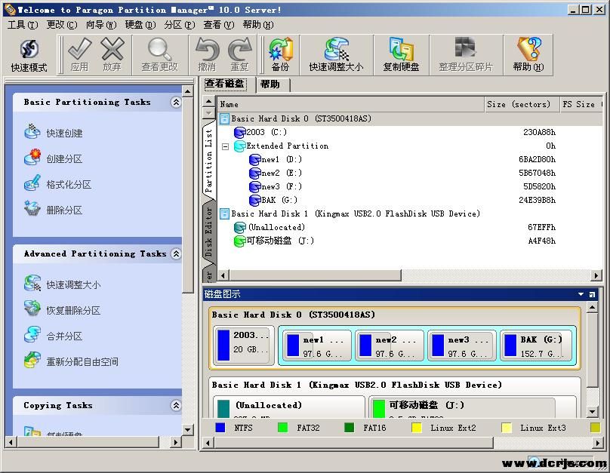Select (Unallocated) block in disk map
The height and width of the screenshot is (473, 610).
coord(288,407)
